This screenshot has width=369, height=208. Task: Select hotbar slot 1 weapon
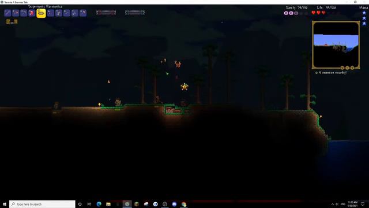point(7,13)
